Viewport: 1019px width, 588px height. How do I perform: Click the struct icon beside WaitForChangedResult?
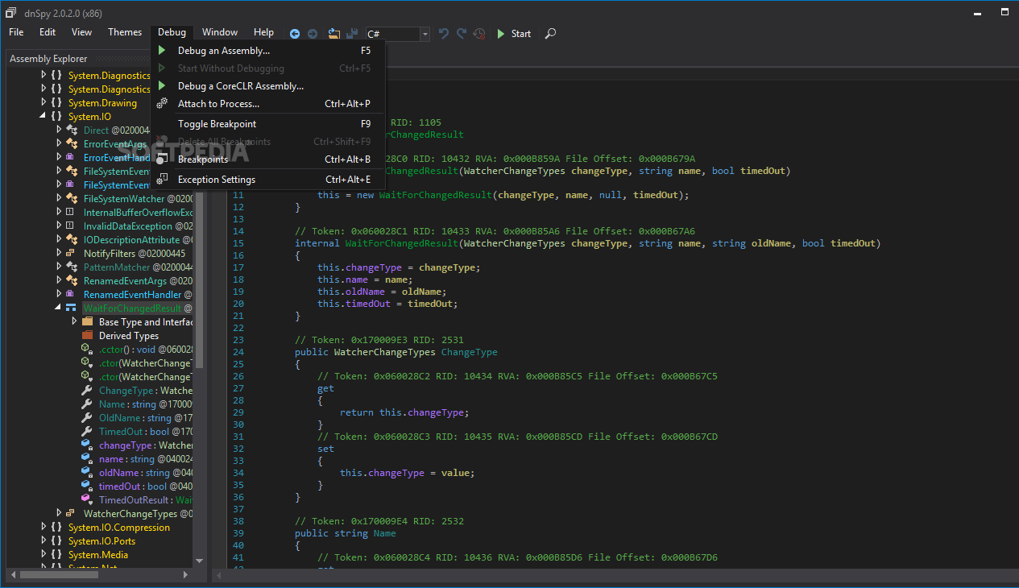click(72, 308)
